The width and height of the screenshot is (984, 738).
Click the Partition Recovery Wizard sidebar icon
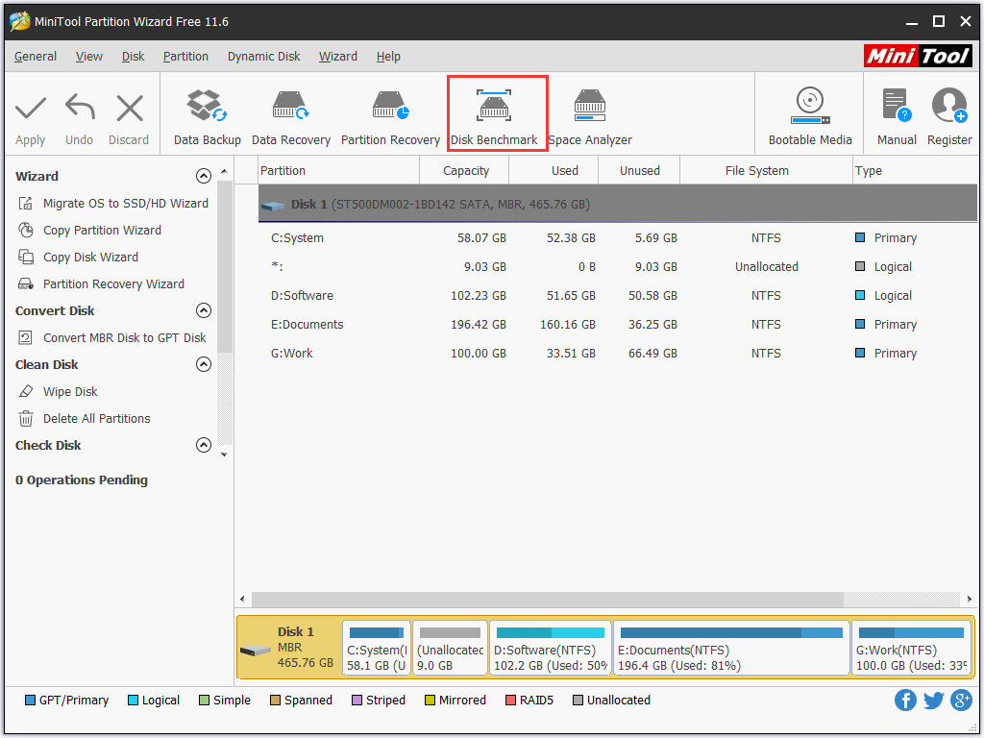(26, 284)
